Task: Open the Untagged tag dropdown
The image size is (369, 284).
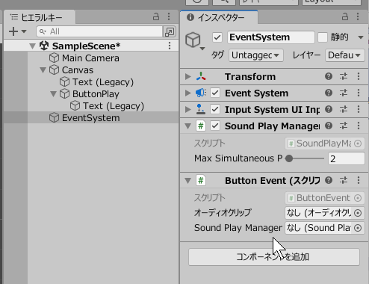Action: pos(256,55)
